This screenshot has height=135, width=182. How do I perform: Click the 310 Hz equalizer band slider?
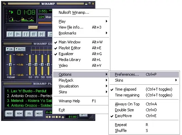point(42,65)
